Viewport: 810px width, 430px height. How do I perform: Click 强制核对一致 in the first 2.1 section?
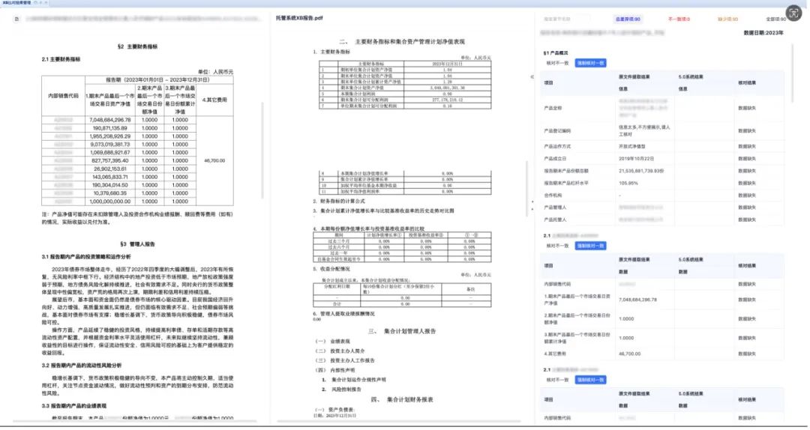pos(590,246)
